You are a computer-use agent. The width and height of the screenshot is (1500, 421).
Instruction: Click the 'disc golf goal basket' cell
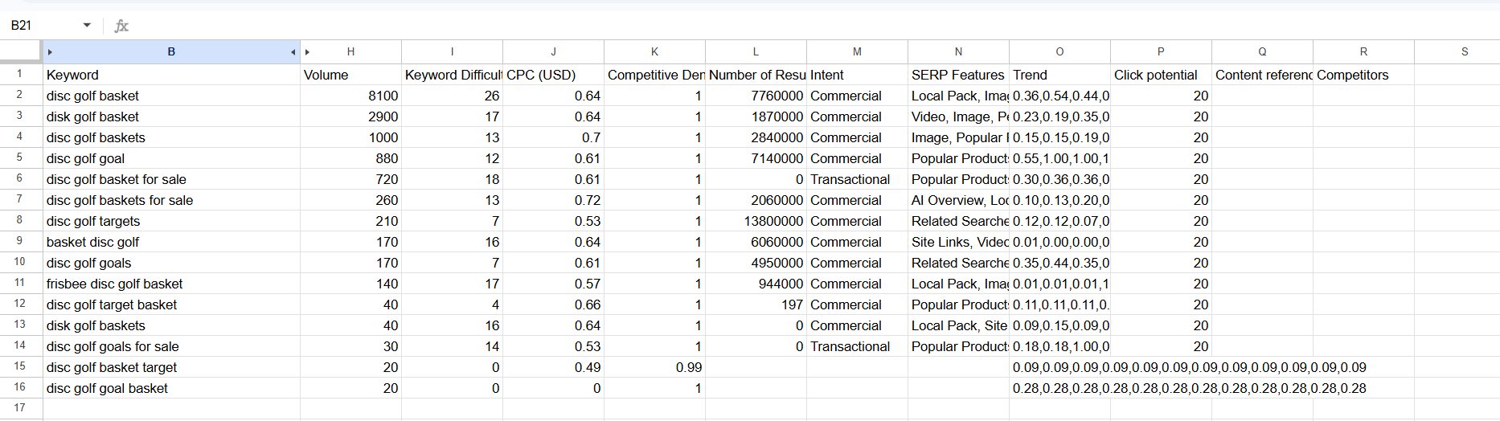171,388
